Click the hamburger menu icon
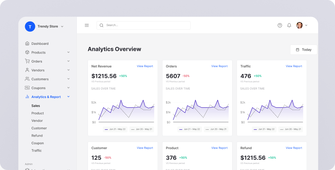The height and width of the screenshot is (170, 335). (87, 25)
